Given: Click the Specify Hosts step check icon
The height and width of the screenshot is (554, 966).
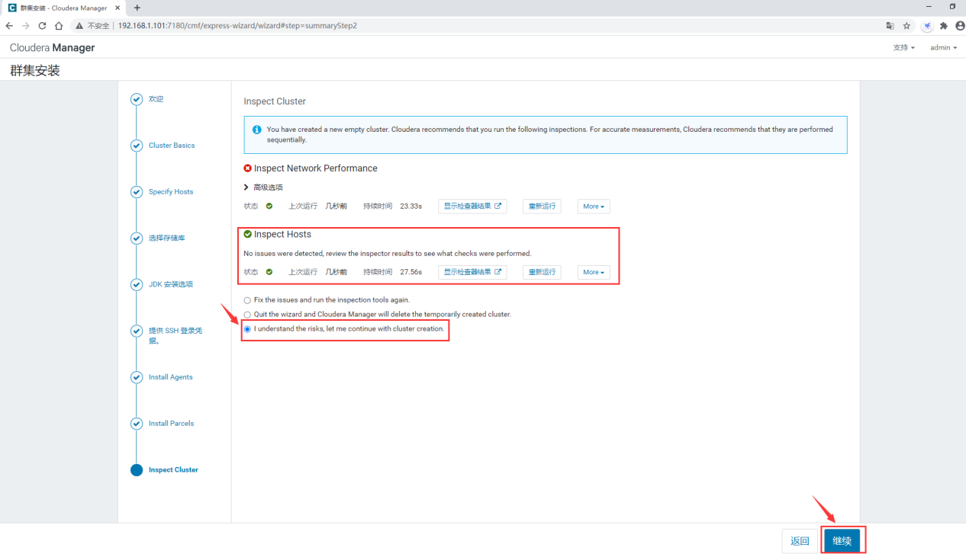Looking at the screenshot, I should [x=137, y=192].
